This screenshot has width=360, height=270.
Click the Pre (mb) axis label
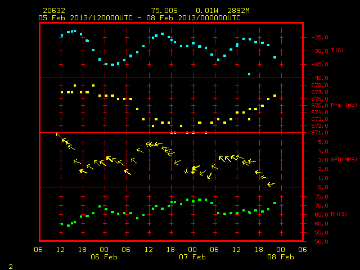344,105
